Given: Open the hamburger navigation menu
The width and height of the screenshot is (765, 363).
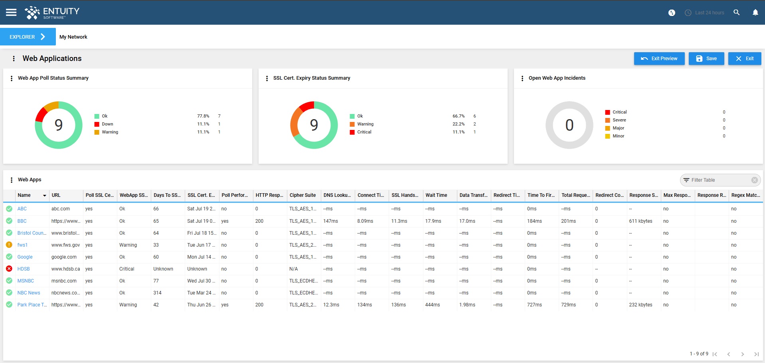Looking at the screenshot, I should click(11, 12).
